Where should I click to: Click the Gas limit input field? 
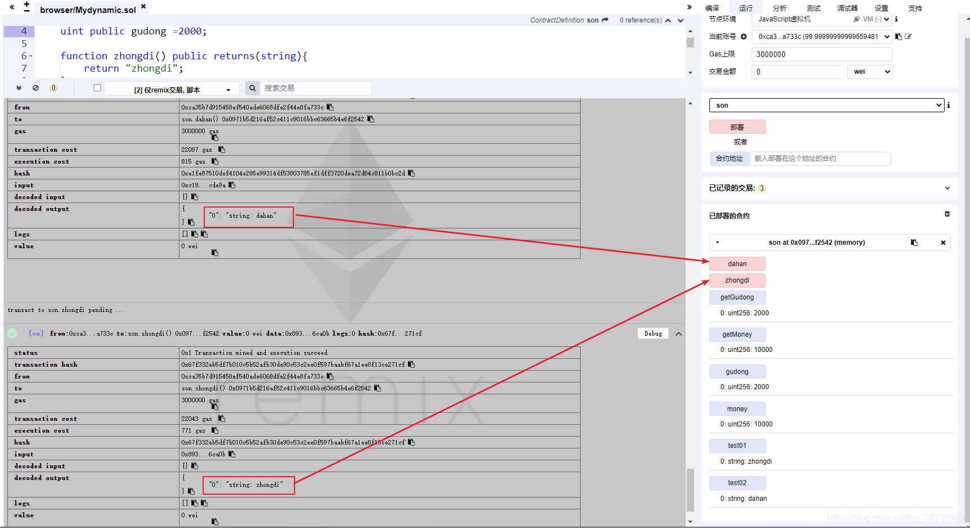coord(822,54)
